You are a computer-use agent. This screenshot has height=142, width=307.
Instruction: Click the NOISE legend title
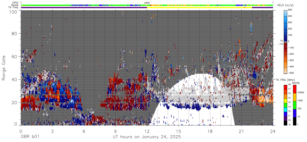(x=296, y=83)
